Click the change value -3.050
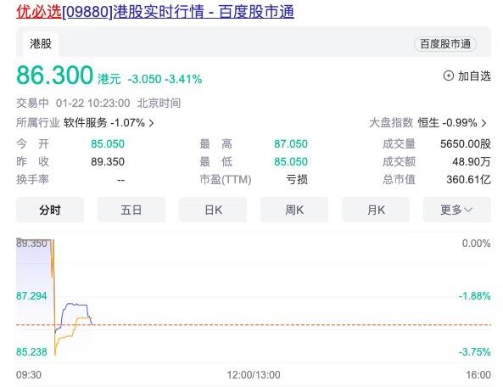The width and height of the screenshot is (503, 387). click(144, 79)
